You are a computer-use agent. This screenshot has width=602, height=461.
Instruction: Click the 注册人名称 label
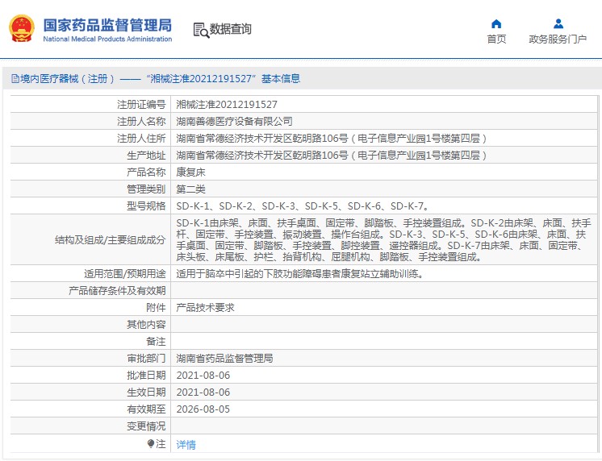tap(141, 121)
